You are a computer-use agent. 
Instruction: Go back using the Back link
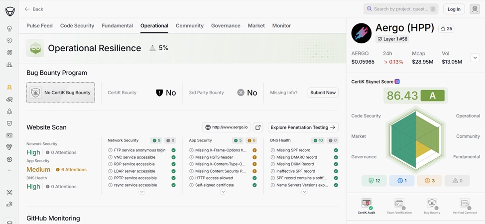click(x=34, y=9)
